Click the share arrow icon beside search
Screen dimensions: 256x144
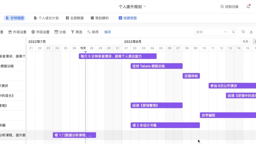click(x=243, y=32)
